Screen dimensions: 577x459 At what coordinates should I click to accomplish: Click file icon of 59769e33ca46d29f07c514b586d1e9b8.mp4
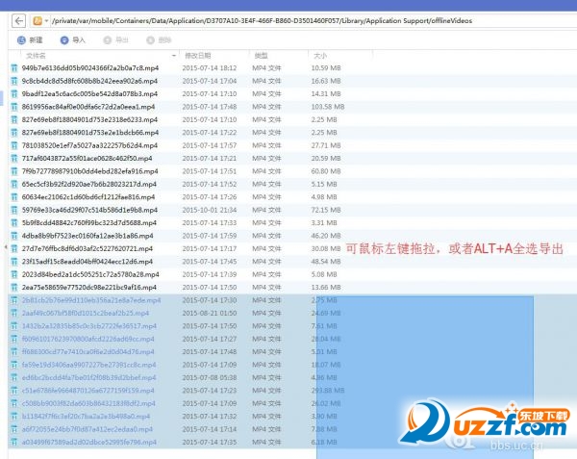pyautogui.click(x=14, y=210)
